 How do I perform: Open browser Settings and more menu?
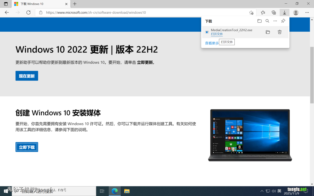click(307, 13)
